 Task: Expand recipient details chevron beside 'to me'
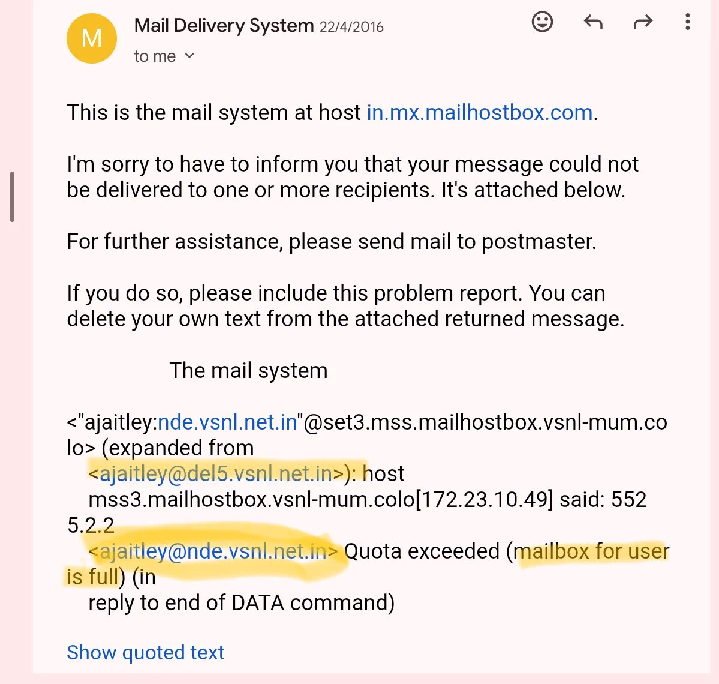click(x=189, y=56)
